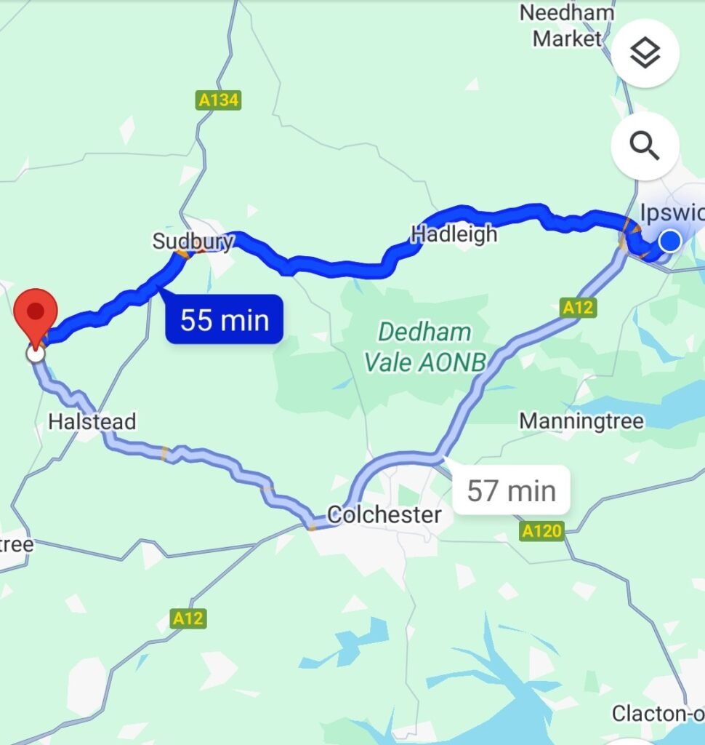The width and height of the screenshot is (705, 745).
Task: Select the 57 min alternate route
Action: point(511,490)
